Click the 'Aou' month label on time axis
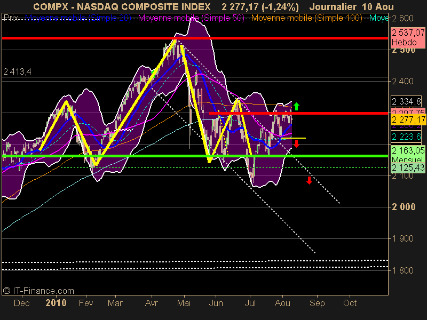Image resolution: width=427 pixels, height=320 pixels. pos(282,303)
